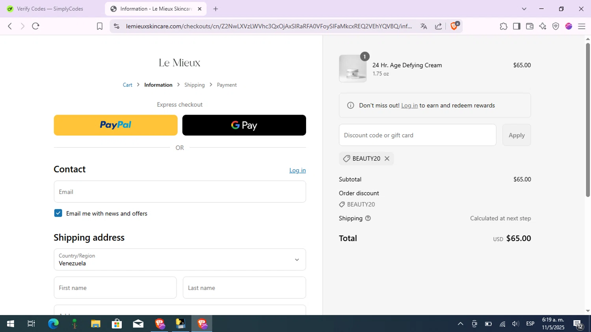
Task: Show hidden system tray icons
Action: click(460, 324)
